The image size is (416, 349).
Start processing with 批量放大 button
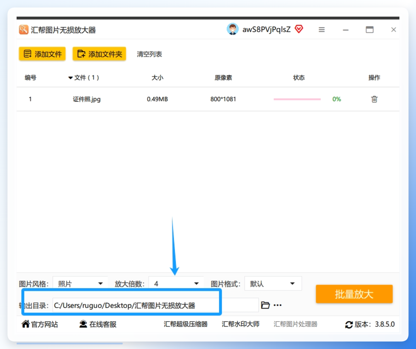click(x=354, y=294)
